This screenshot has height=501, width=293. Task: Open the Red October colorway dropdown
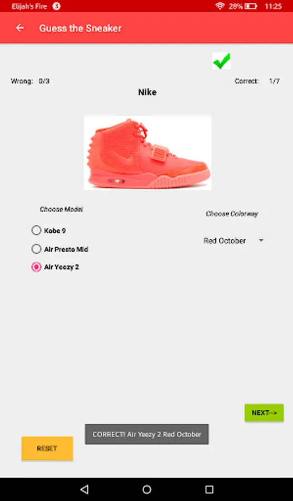[234, 240]
